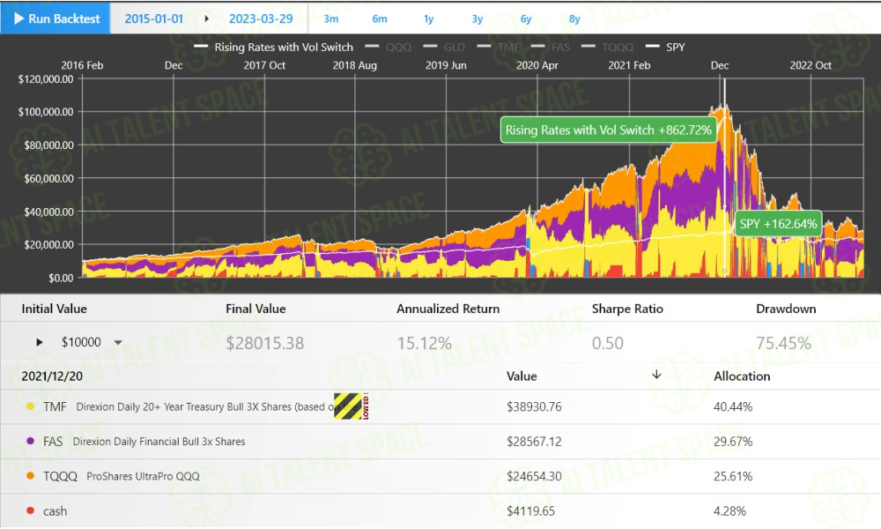Hide the SPY legend series

(x=665, y=48)
